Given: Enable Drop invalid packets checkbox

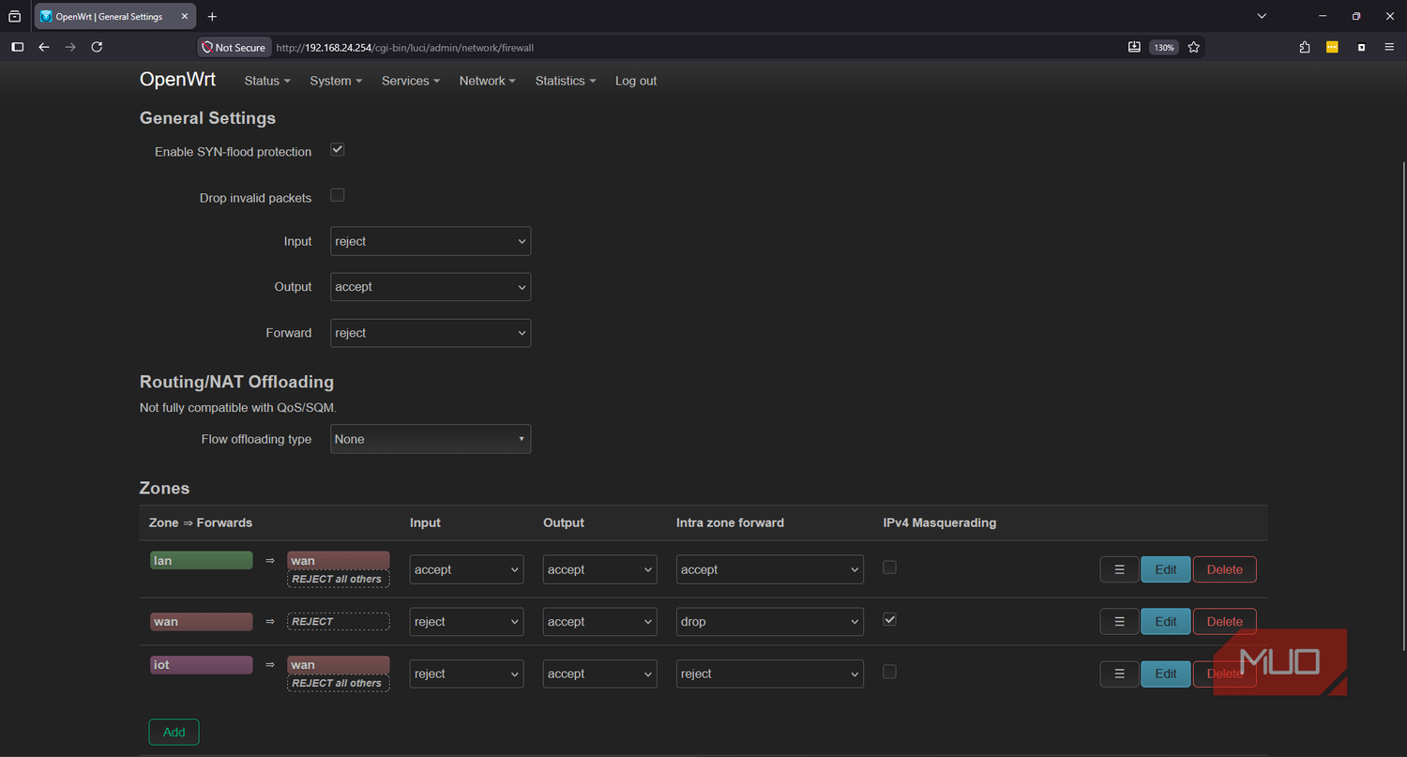Looking at the screenshot, I should 338,195.
